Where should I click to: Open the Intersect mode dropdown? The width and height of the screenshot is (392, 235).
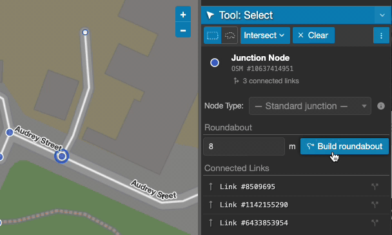265,36
